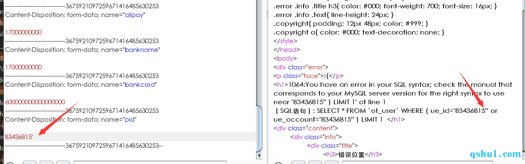Click the [ SQL语句 ] SELECT statement line
This screenshot has width=525, height=164.
tap(386, 111)
